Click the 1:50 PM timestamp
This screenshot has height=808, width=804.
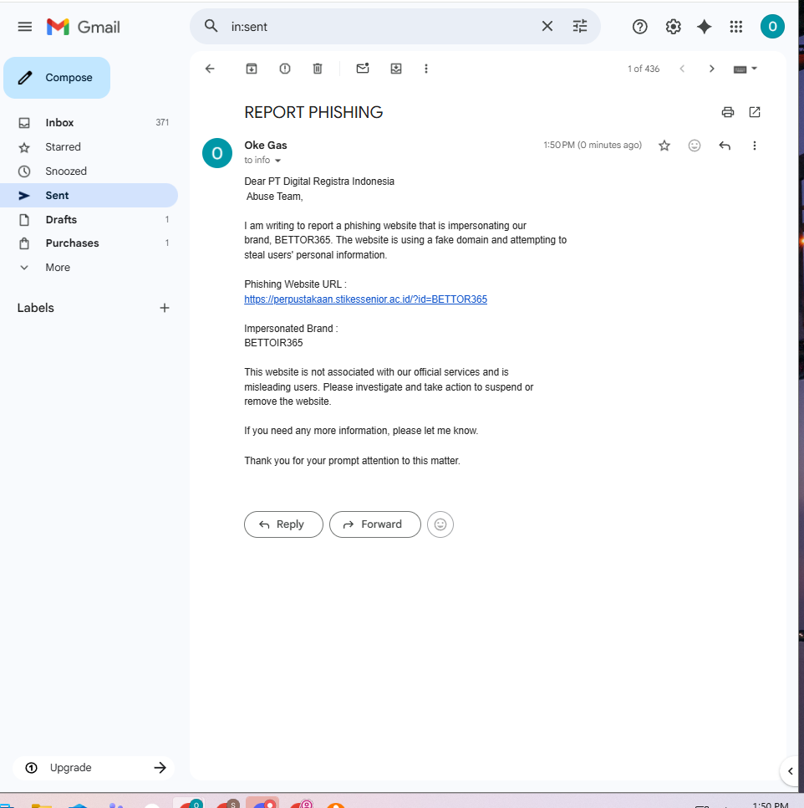pyautogui.click(x=593, y=145)
